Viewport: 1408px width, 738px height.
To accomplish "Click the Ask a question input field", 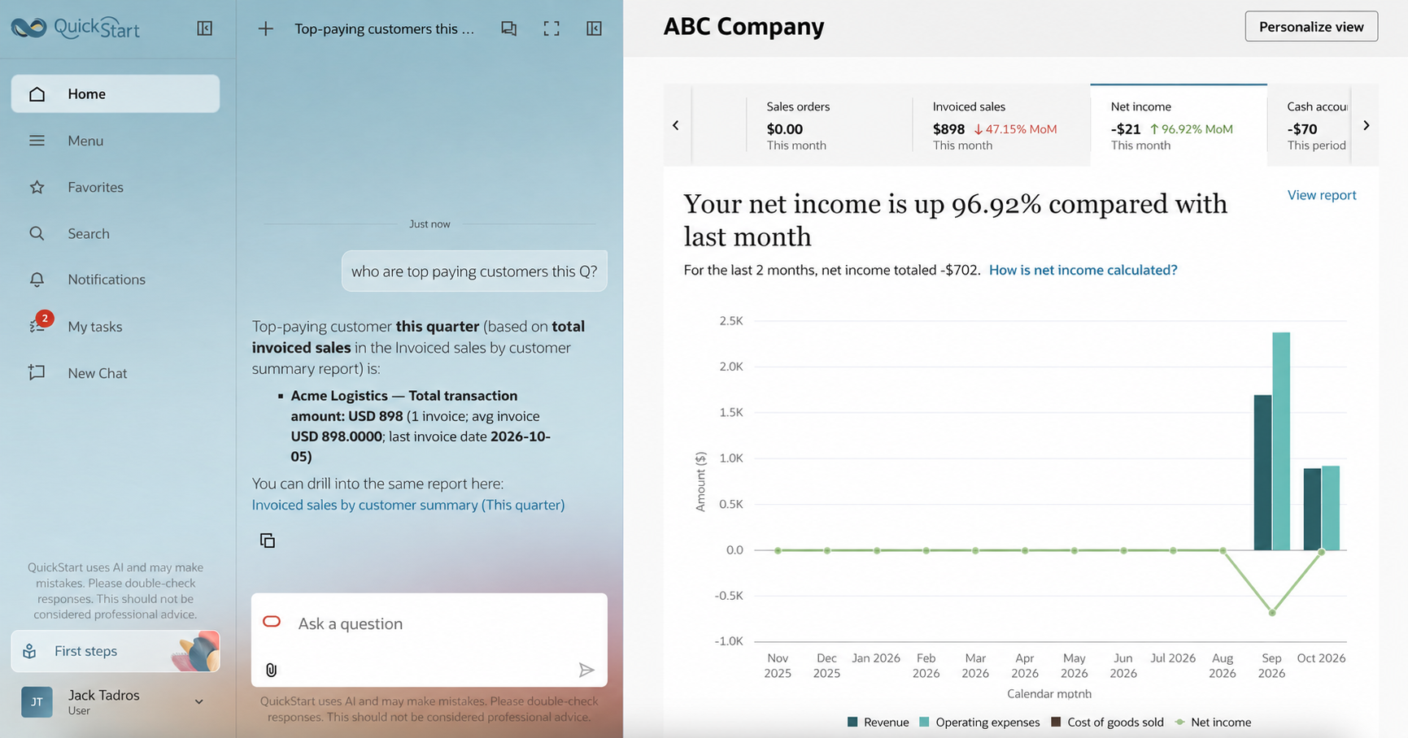I will [429, 623].
